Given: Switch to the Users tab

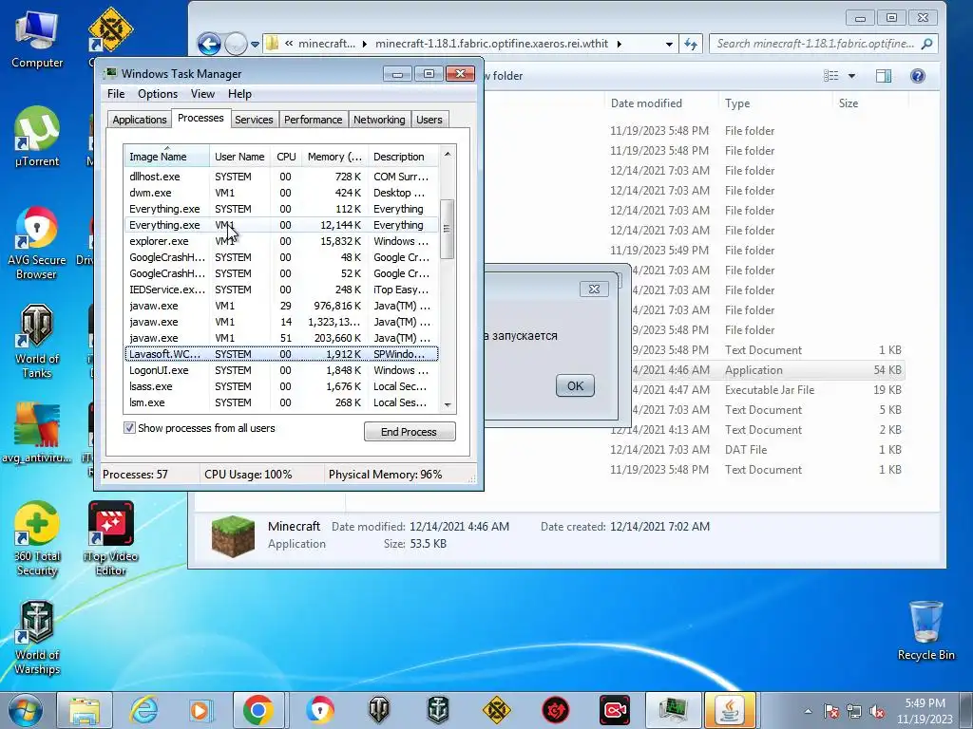Looking at the screenshot, I should pos(429,120).
